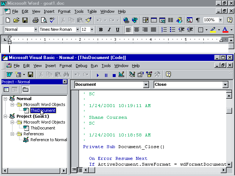The height and width of the screenshot is (176, 235).
Task: Click the Bullets list icon
Action: (x=173, y=29)
